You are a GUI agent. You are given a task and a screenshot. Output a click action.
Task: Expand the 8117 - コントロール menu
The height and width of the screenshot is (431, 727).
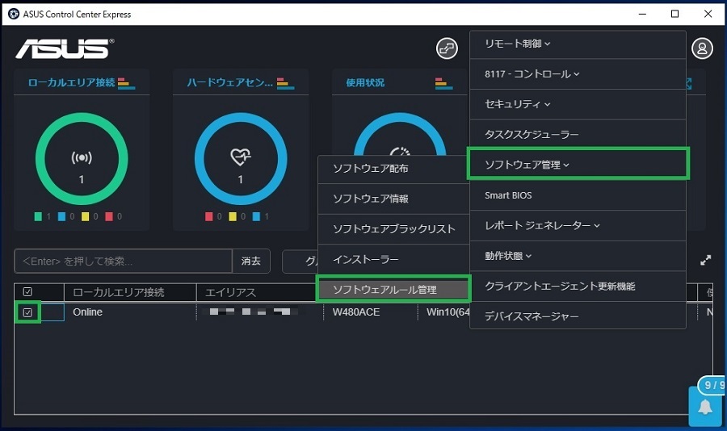pos(578,74)
